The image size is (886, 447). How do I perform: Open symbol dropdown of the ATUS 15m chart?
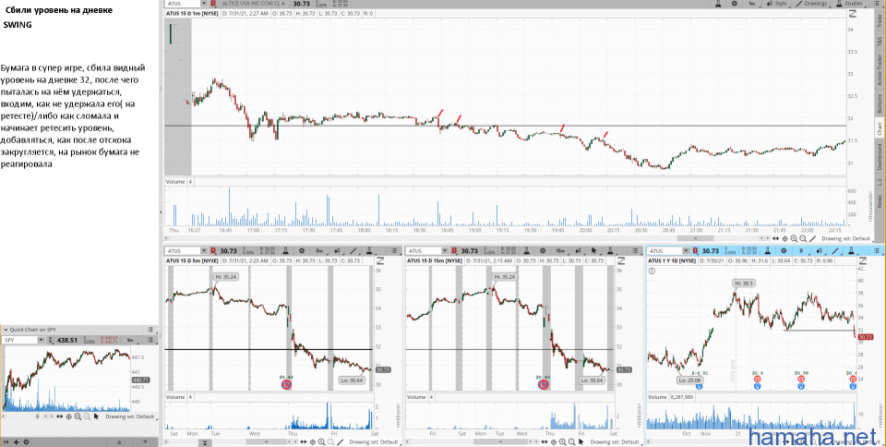(x=445, y=251)
